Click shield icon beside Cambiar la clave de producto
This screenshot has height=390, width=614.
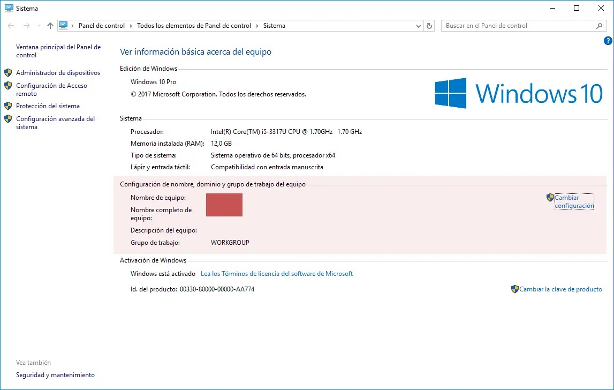point(515,289)
